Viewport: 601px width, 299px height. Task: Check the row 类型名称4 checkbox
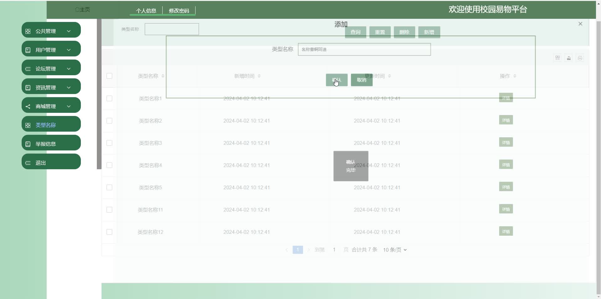[x=109, y=165]
